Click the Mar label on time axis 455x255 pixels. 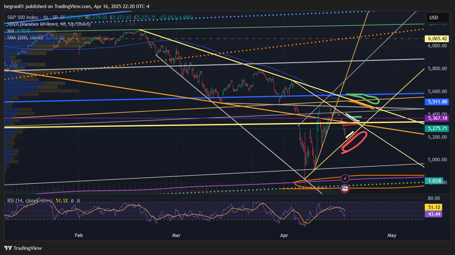(x=176, y=235)
